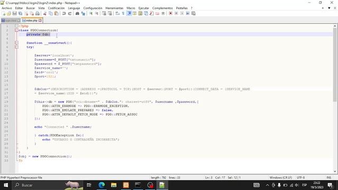Click the length : 792 status field
338x190 pixels.
pyautogui.click(x=158, y=177)
